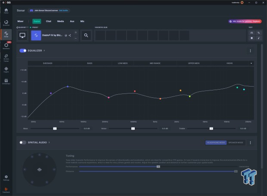Open Engine in the sidebar
The width and height of the screenshot is (267, 196).
[x=6, y=70]
